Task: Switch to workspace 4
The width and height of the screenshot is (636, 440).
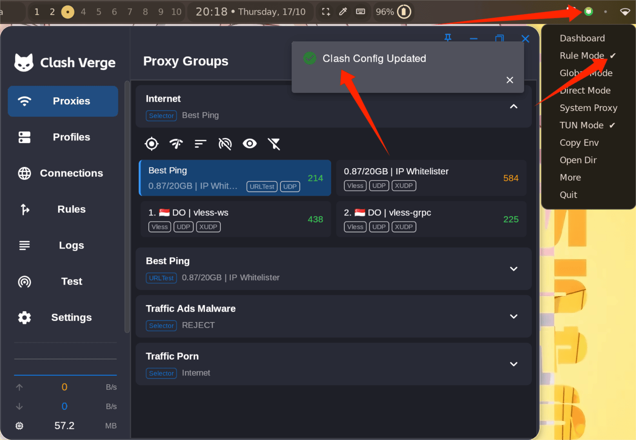Action: [x=83, y=12]
